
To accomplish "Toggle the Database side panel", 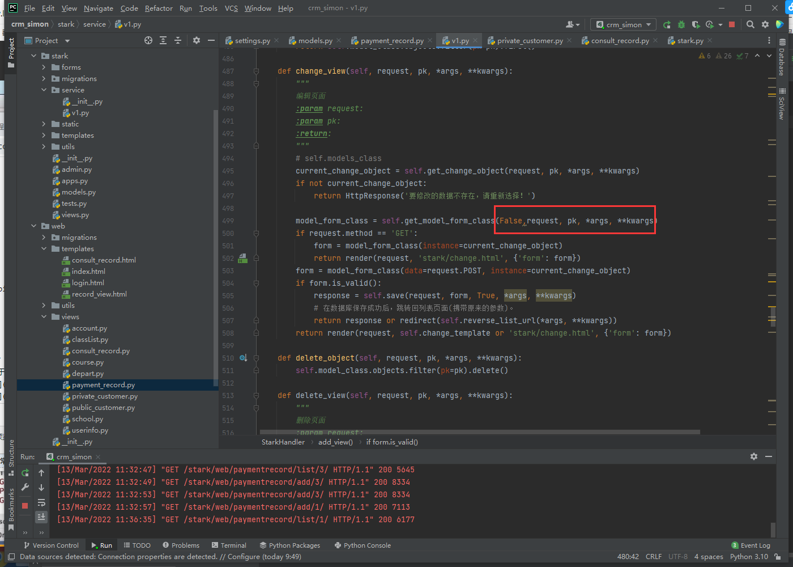I will point(782,57).
